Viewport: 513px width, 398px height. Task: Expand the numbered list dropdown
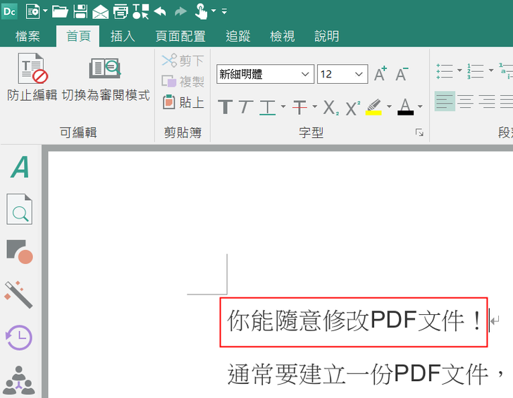click(x=490, y=70)
